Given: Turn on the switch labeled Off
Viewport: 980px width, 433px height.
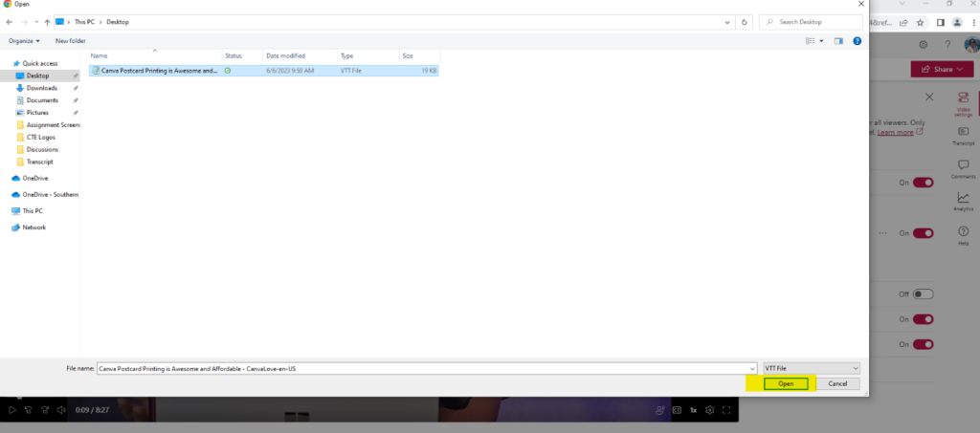Looking at the screenshot, I should point(924,293).
